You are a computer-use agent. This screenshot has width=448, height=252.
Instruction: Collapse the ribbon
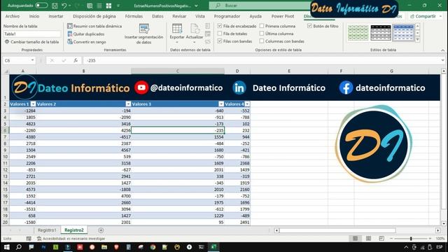442,50
